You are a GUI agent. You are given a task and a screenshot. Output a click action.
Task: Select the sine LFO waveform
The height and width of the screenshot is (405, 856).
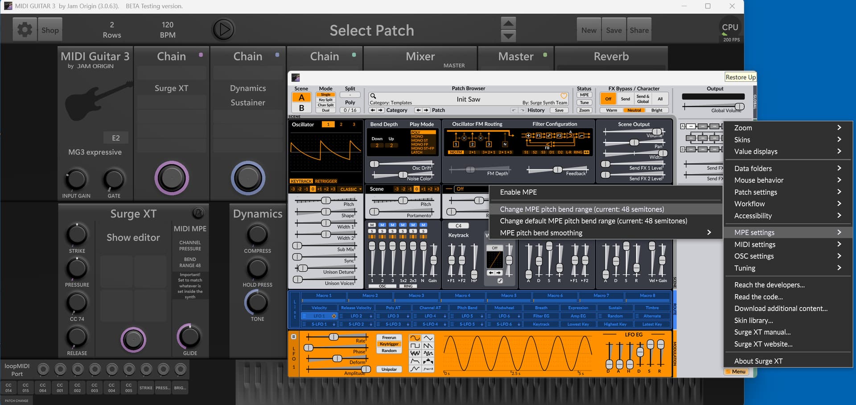415,338
